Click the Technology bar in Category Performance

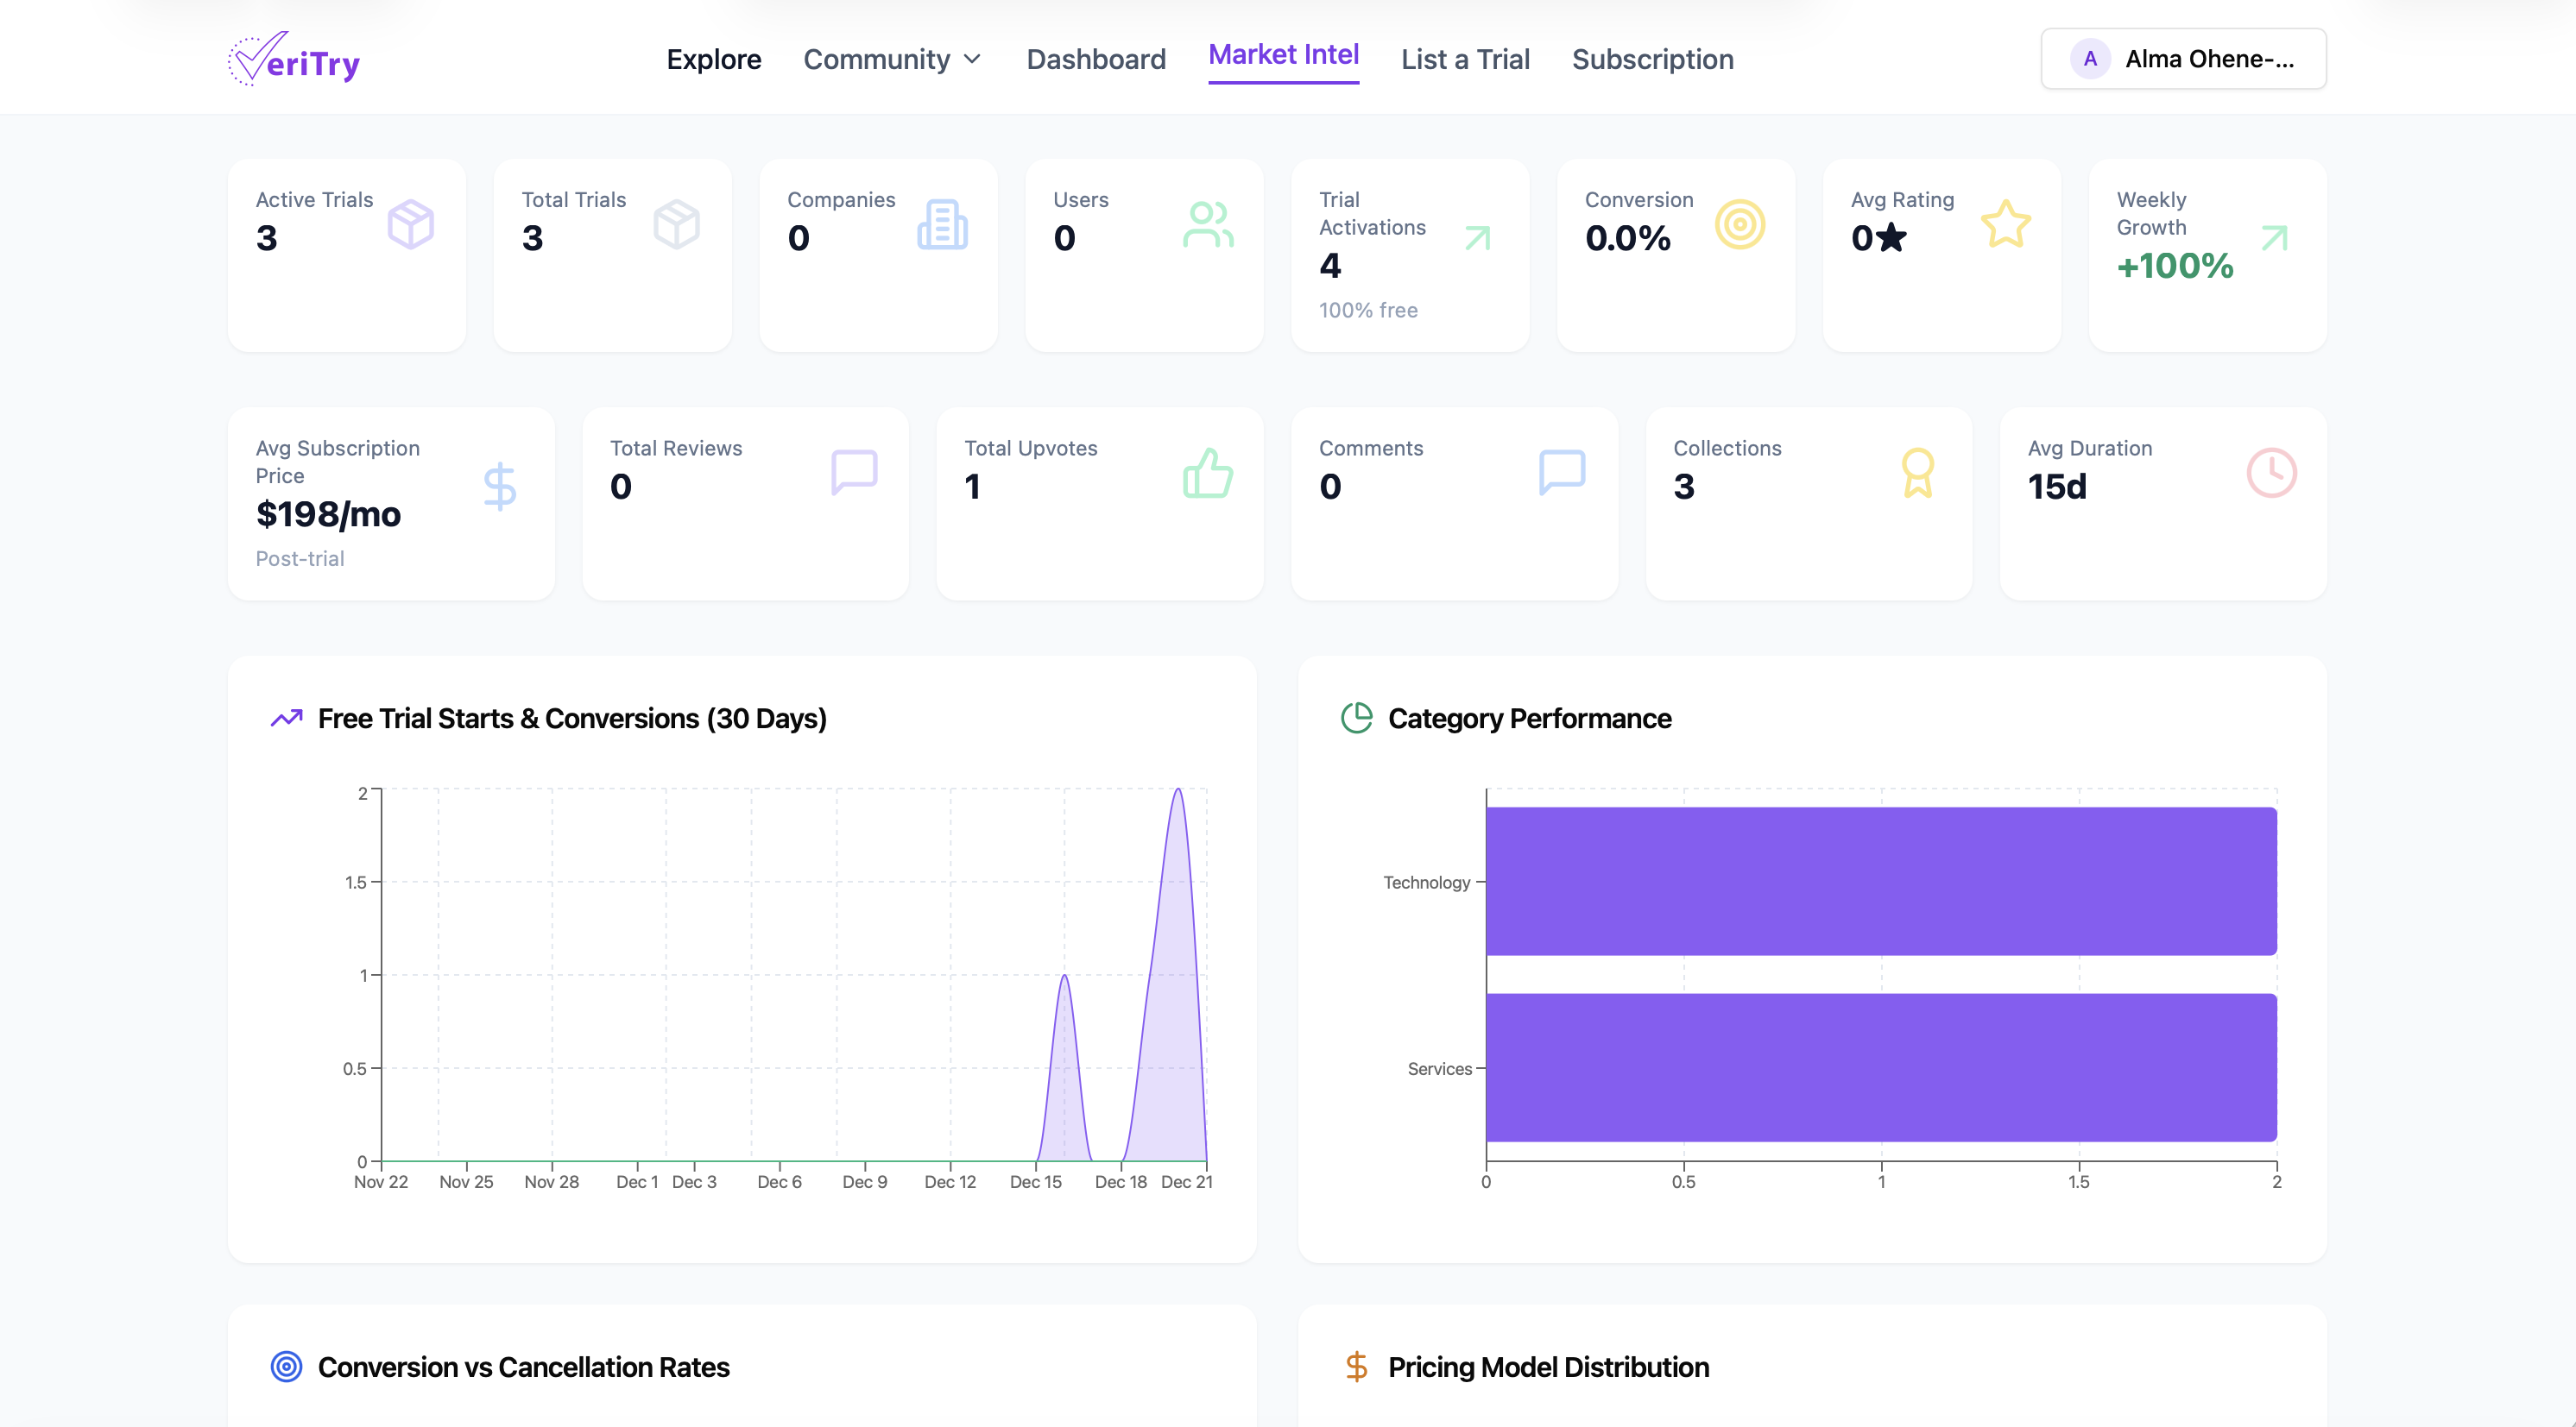click(x=1880, y=882)
